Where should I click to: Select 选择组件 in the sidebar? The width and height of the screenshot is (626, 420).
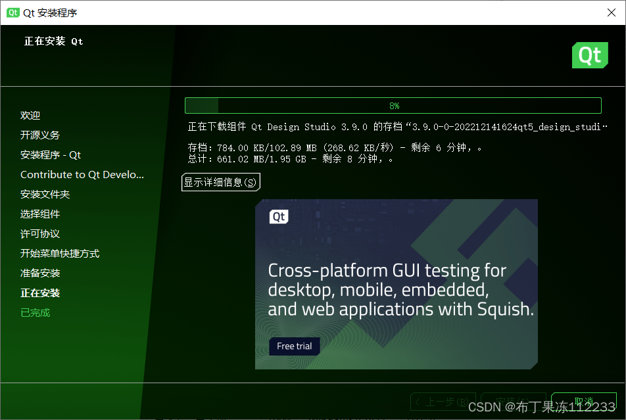[x=41, y=214]
